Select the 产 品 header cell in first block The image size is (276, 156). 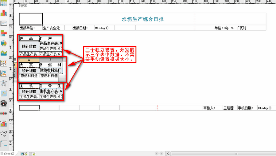(x=29, y=38)
